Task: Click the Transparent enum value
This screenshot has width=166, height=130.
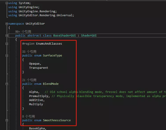Action: coord(39,68)
